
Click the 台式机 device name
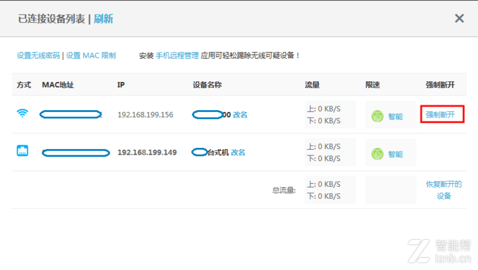[x=218, y=152]
